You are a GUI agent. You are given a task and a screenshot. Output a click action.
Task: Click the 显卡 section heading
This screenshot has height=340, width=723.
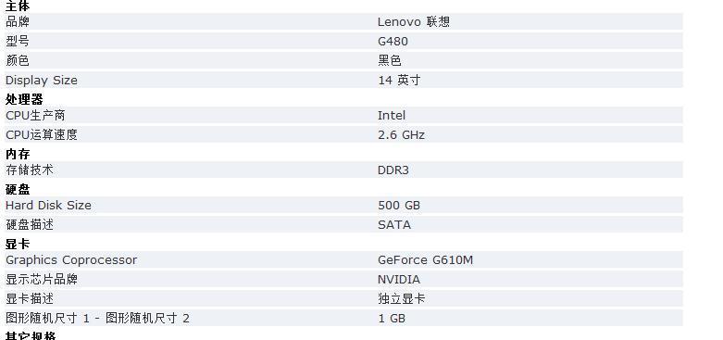pos(18,244)
